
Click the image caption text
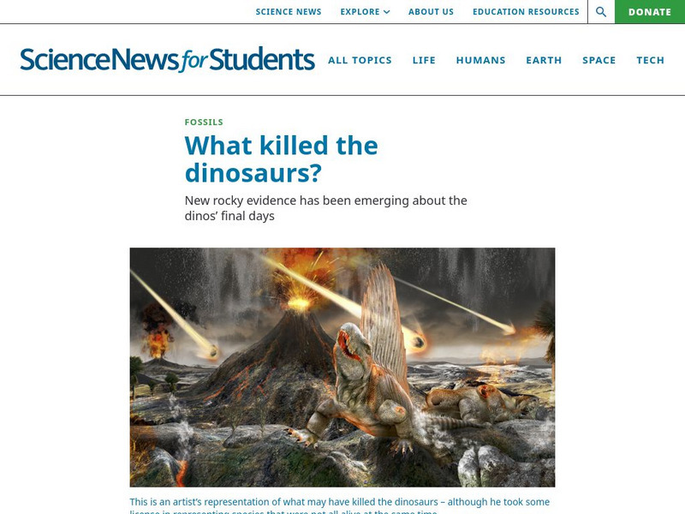click(339, 505)
